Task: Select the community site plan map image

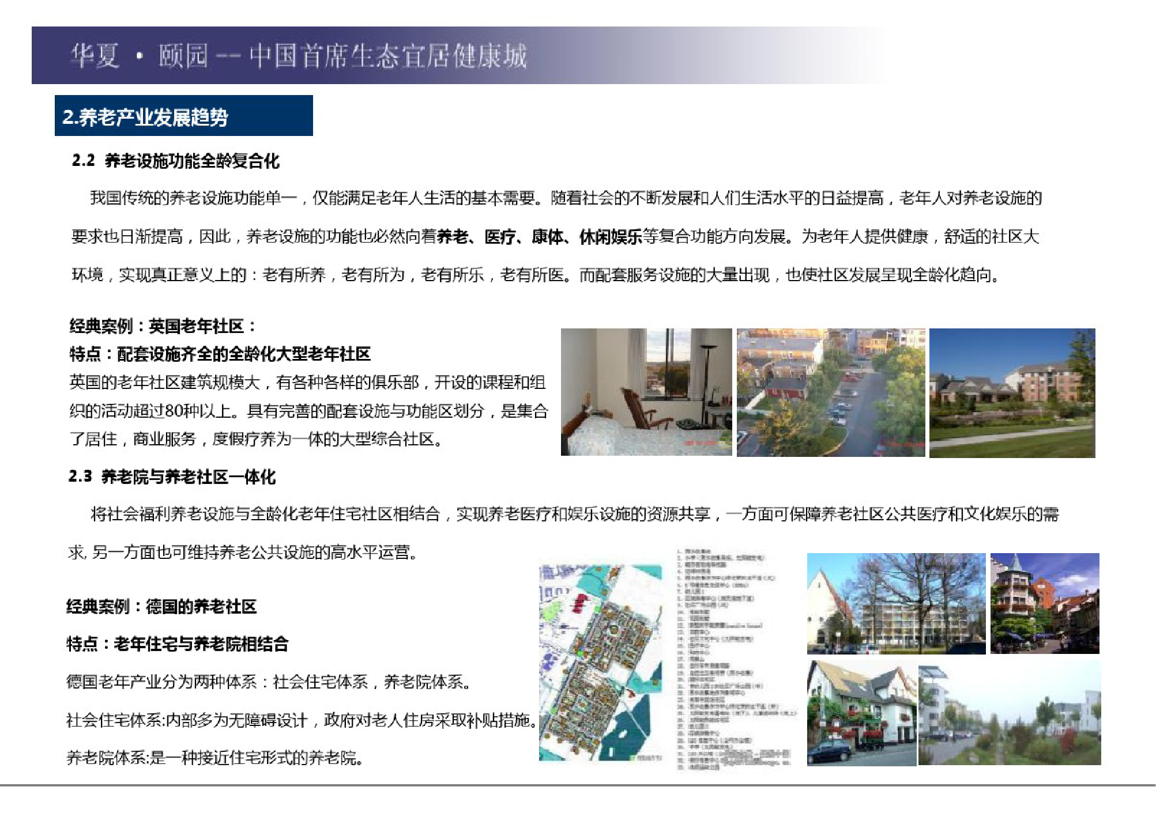Action: coord(601,663)
